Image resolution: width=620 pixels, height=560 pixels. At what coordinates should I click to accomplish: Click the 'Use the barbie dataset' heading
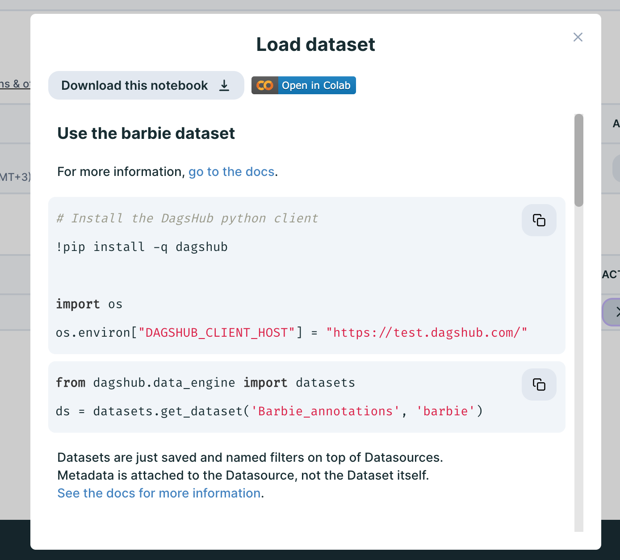146,134
